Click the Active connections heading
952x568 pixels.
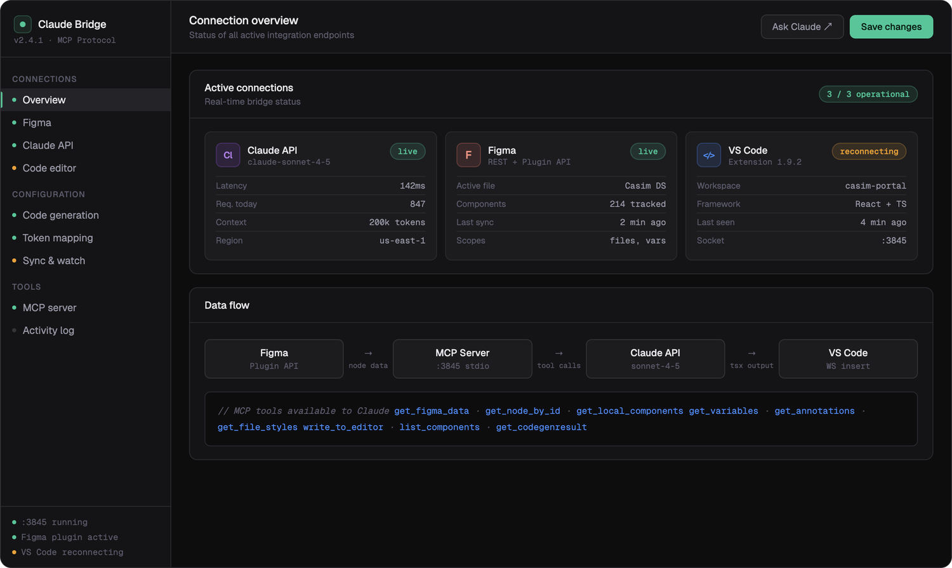click(x=249, y=88)
